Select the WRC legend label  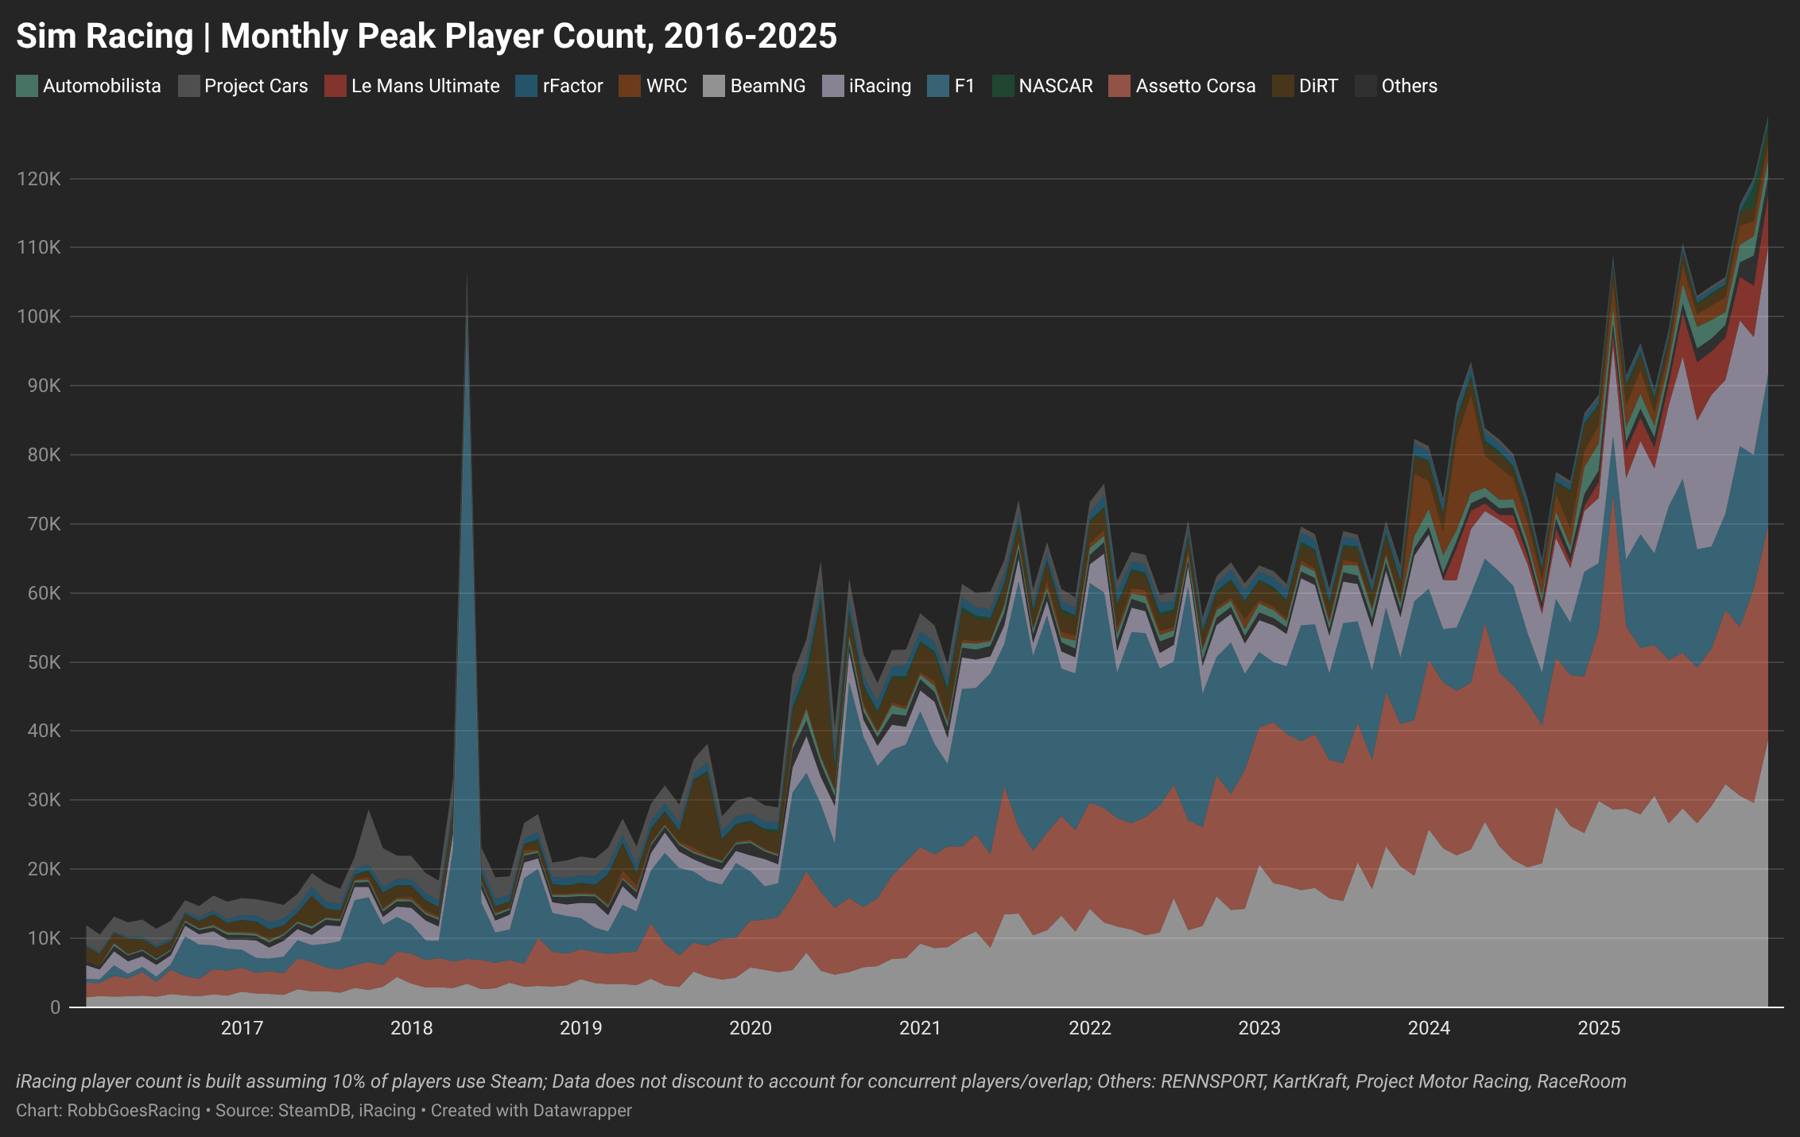(666, 86)
